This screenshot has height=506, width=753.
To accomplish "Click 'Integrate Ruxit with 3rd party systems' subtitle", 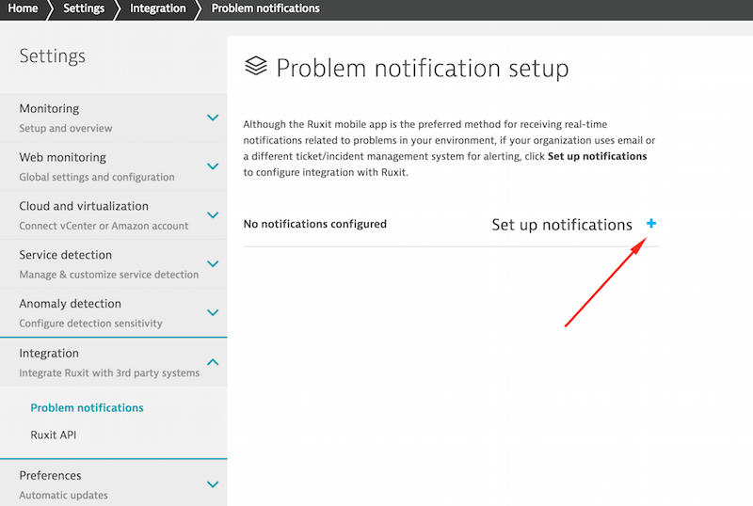I will [x=109, y=372].
